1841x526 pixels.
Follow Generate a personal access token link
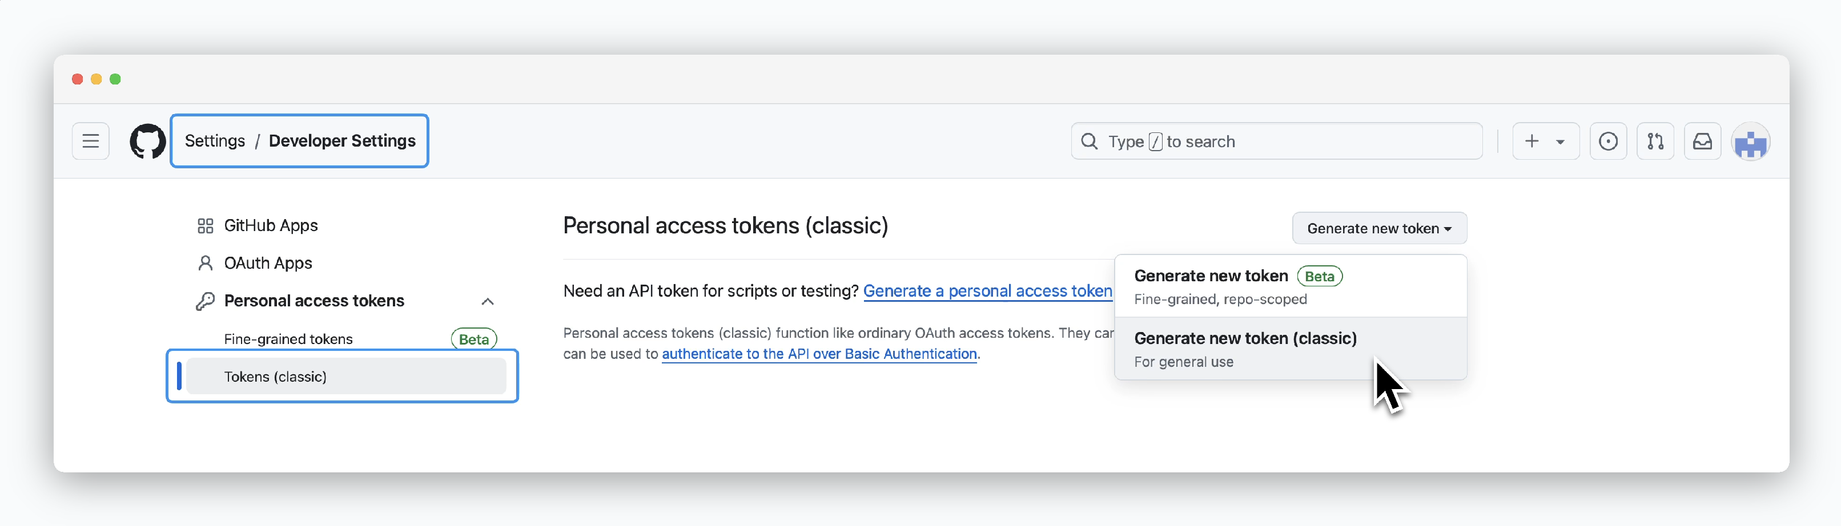point(988,291)
